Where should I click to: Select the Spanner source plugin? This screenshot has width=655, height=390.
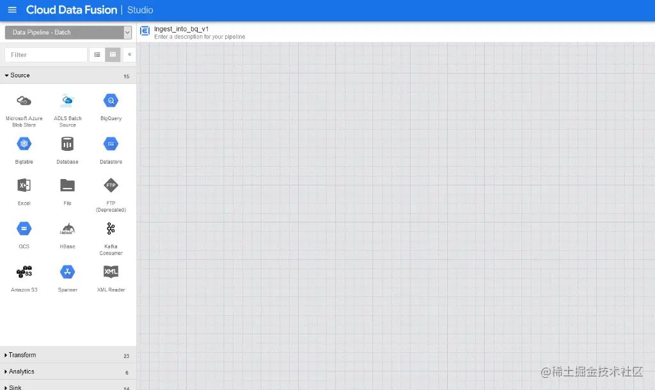click(67, 279)
